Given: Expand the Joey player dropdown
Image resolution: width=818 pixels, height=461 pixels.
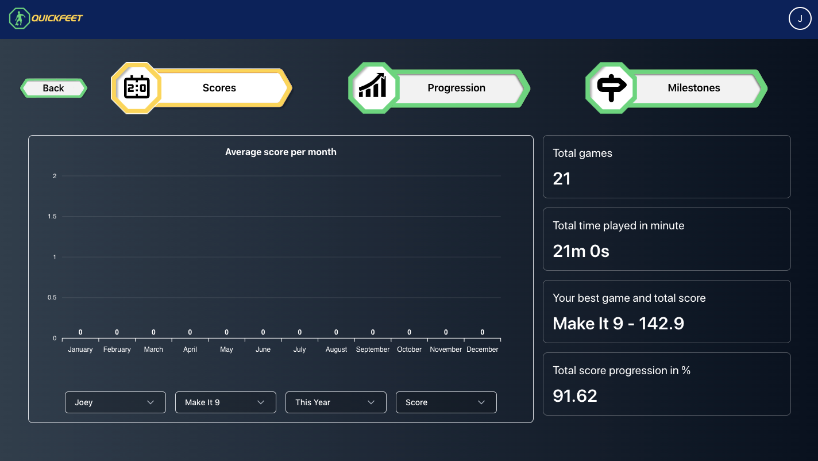Looking at the screenshot, I should 115,402.
